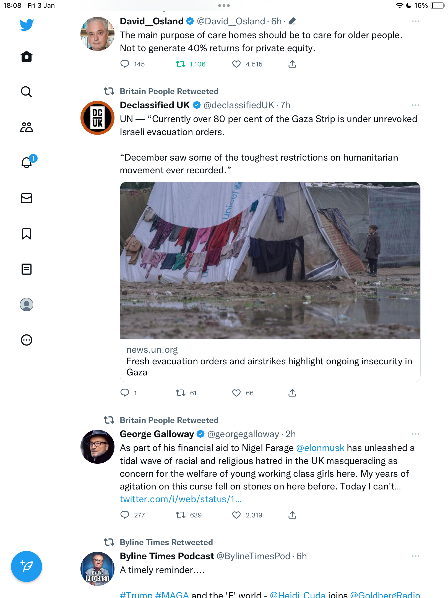
Task: Open the profile avatar in sidebar
Action: [x=27, y=305]
